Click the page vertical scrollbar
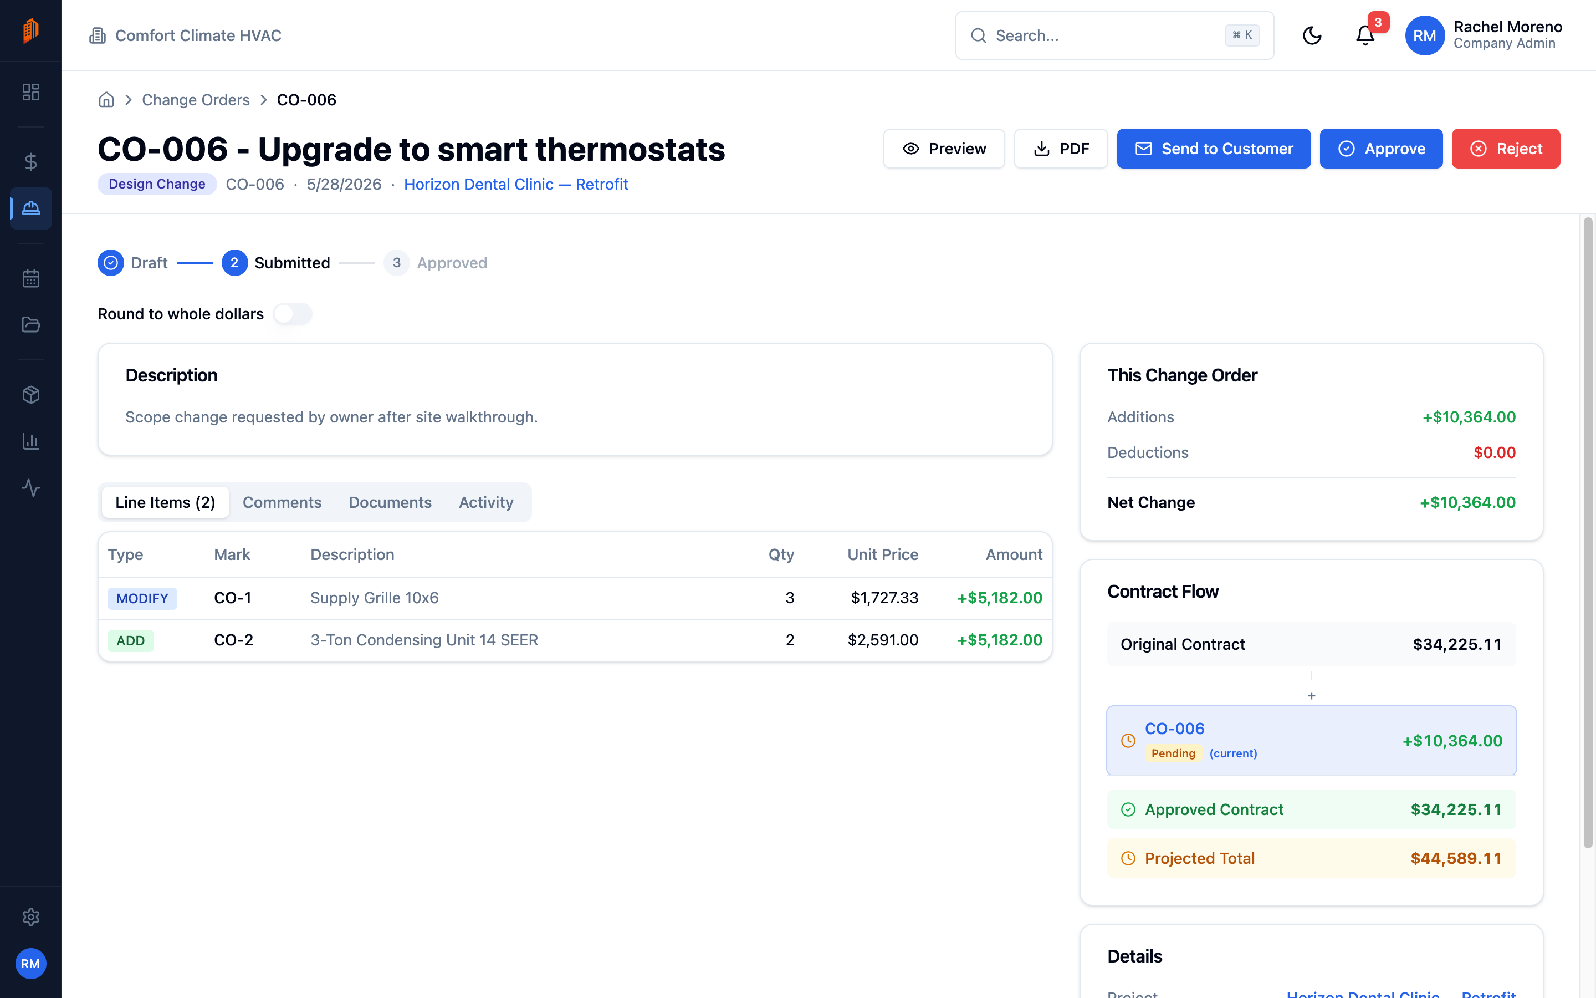 tap(1588, 532)
